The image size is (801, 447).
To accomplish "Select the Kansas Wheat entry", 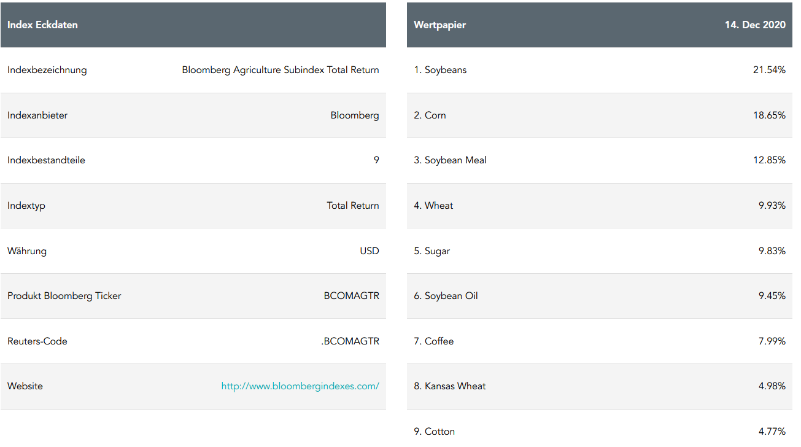I will point(449,386).
